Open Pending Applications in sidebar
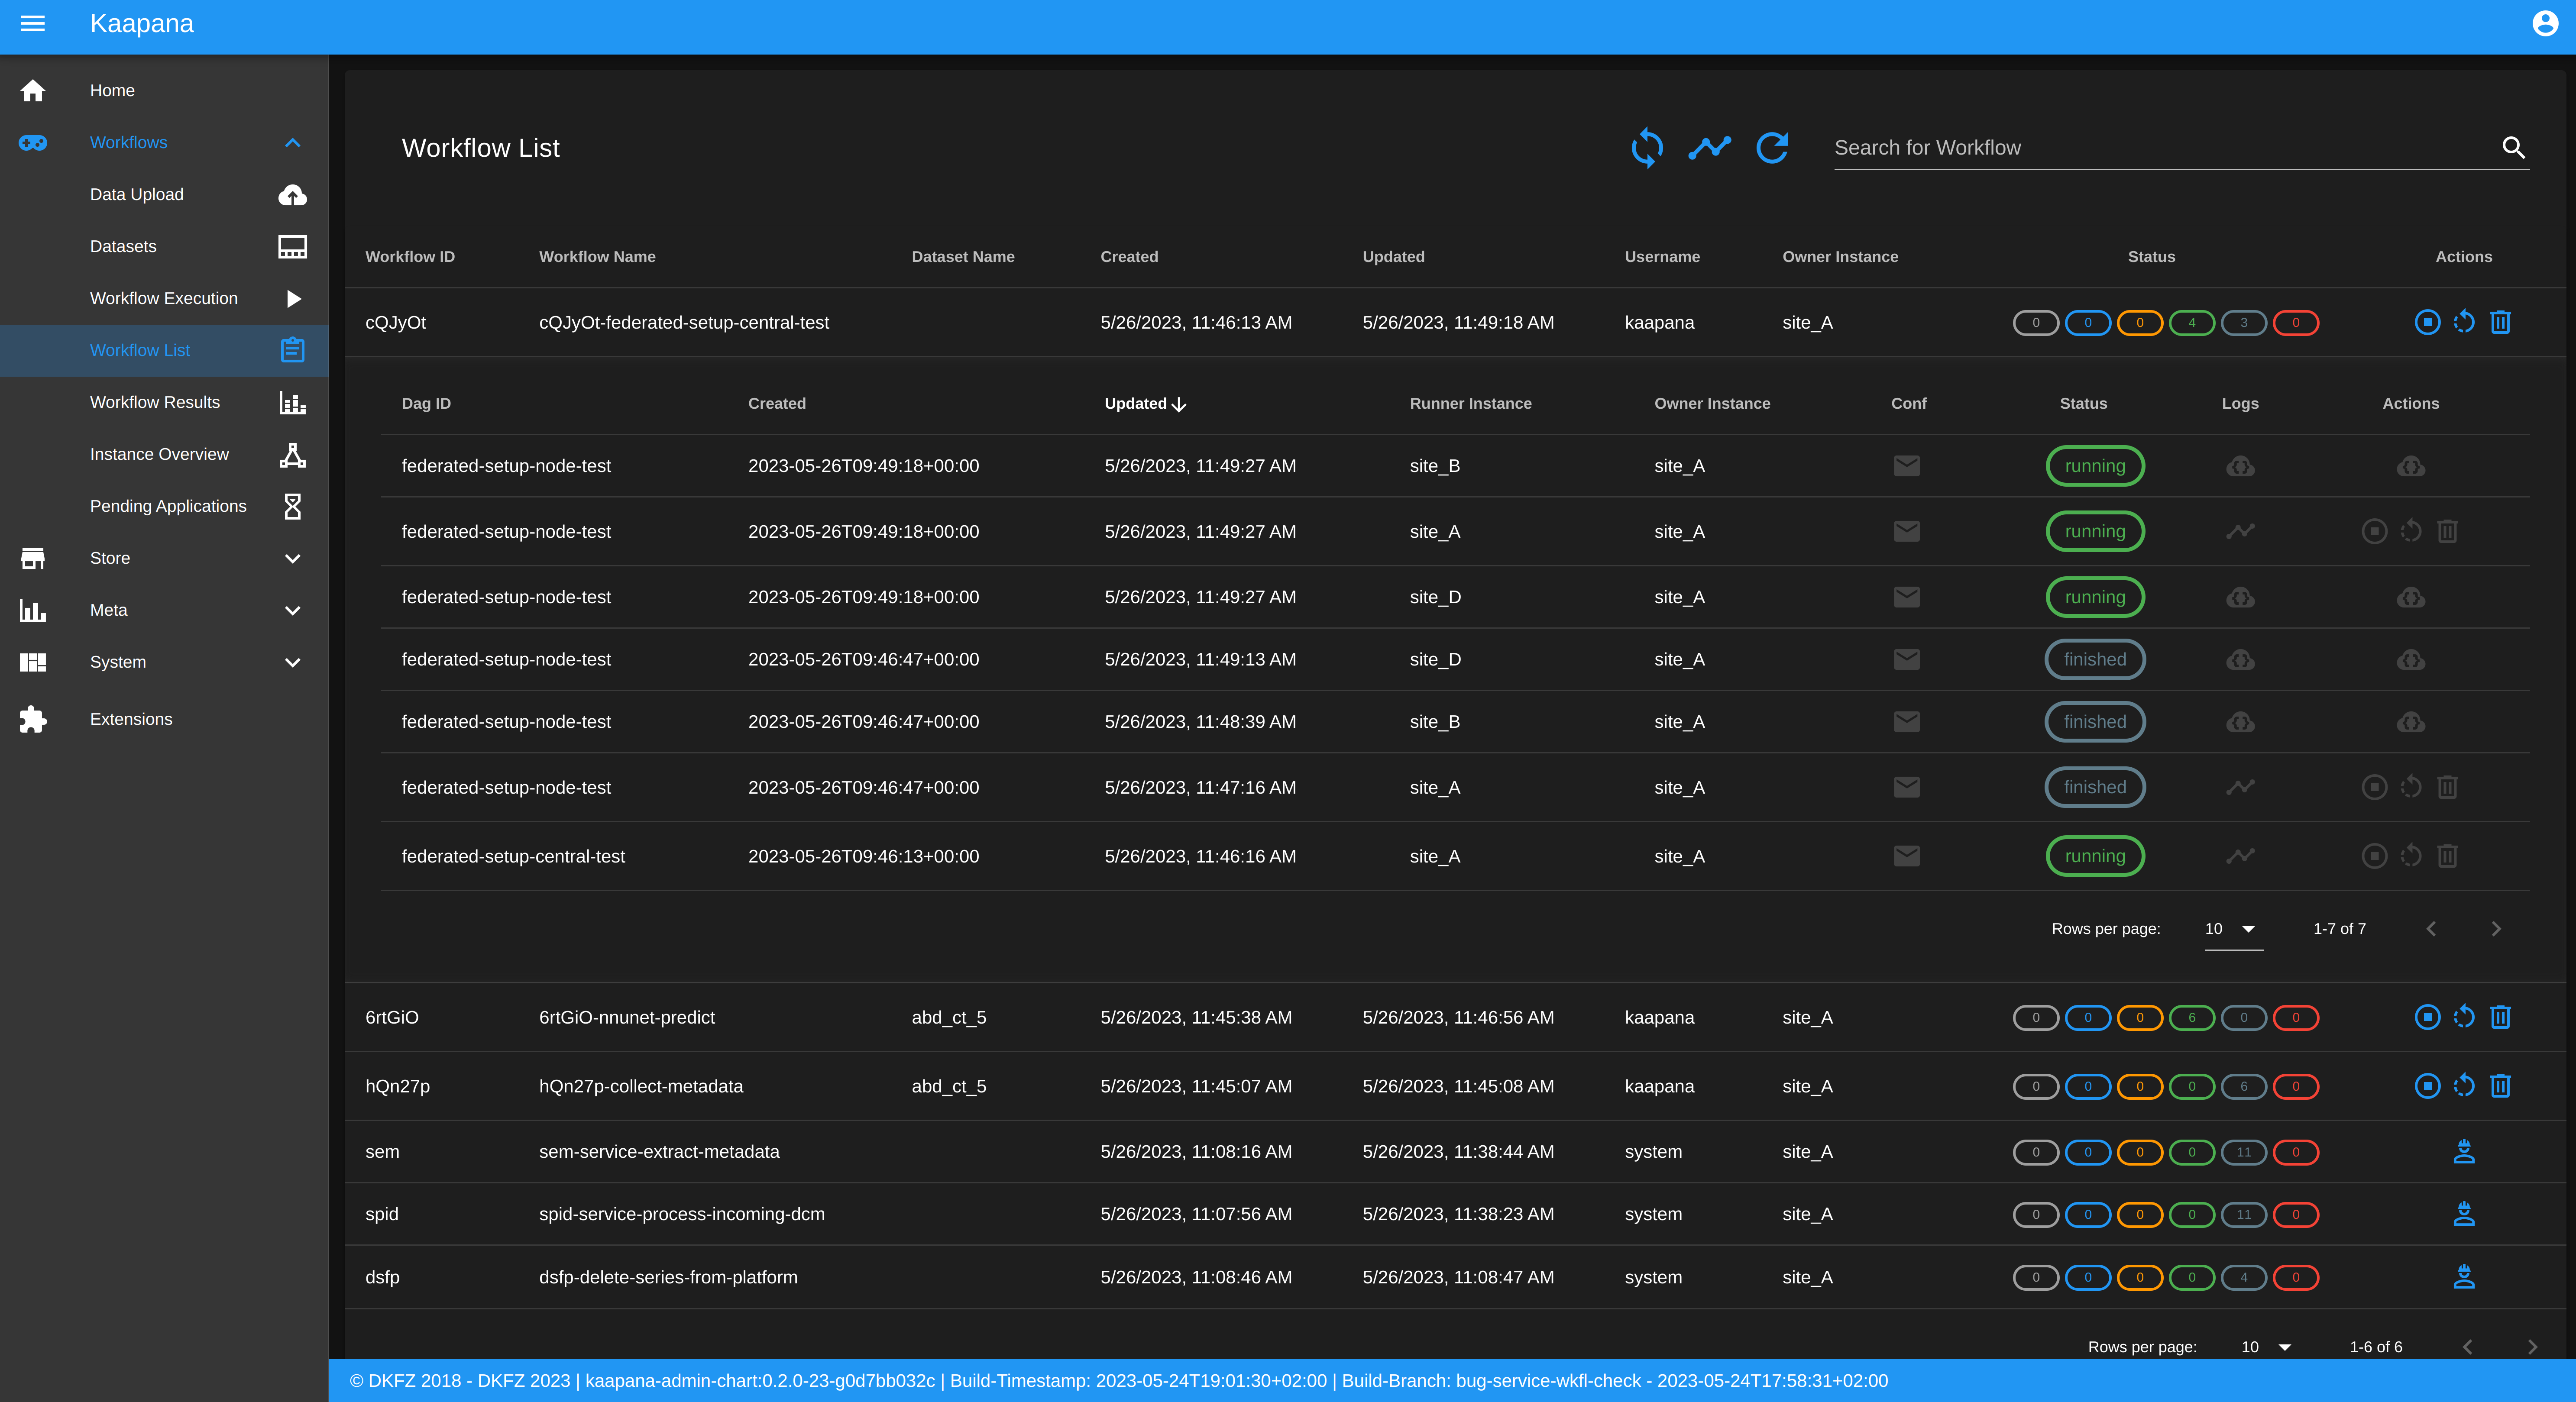 click(x=164, y=507)
